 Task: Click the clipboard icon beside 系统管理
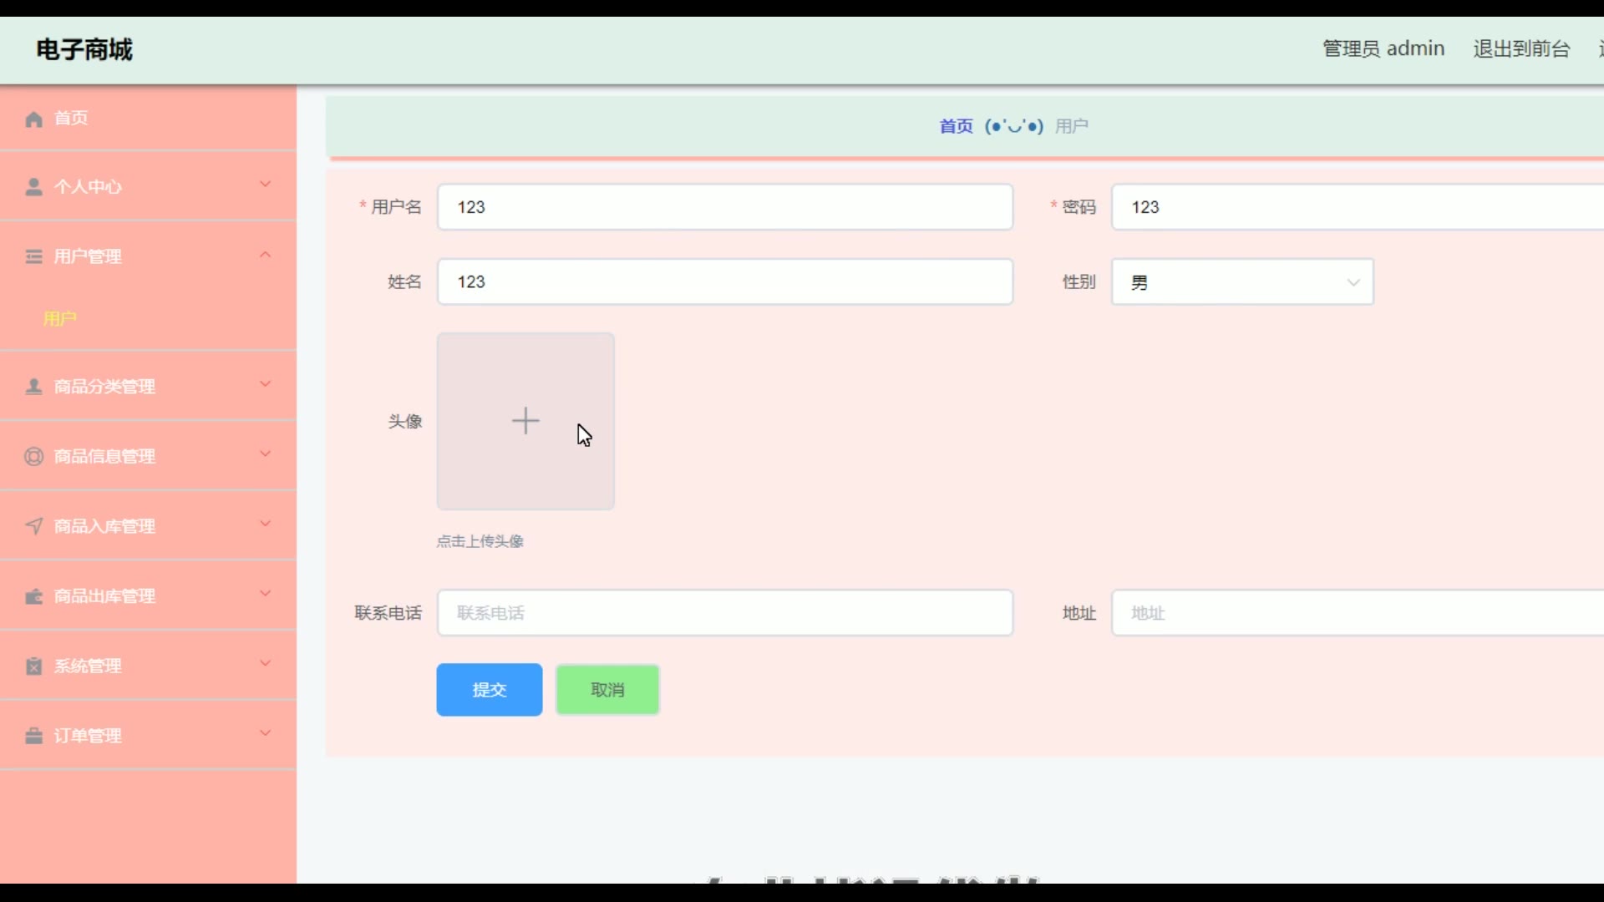[33, 666]
